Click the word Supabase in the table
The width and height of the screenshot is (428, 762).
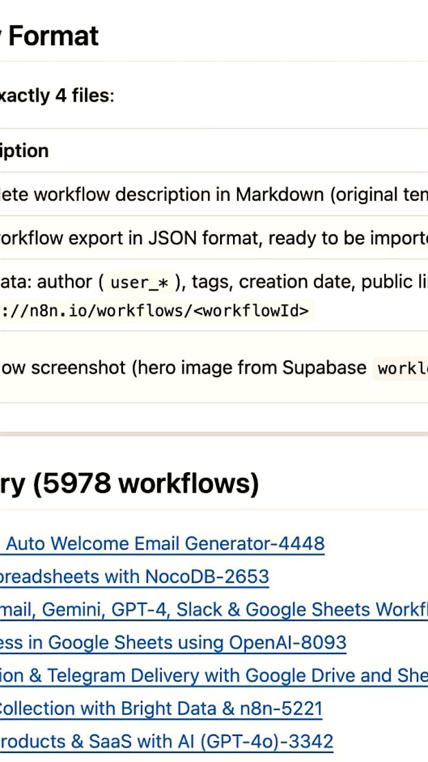(324, 368)
